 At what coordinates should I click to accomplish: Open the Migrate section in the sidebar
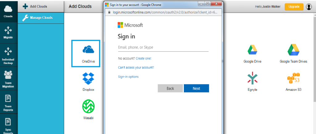point(9,32)
